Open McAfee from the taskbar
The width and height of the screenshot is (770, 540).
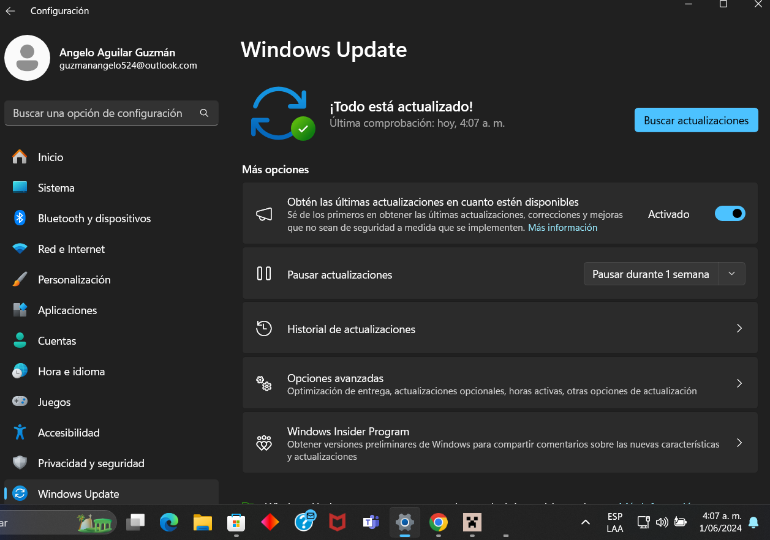click(x=337, y=522)
